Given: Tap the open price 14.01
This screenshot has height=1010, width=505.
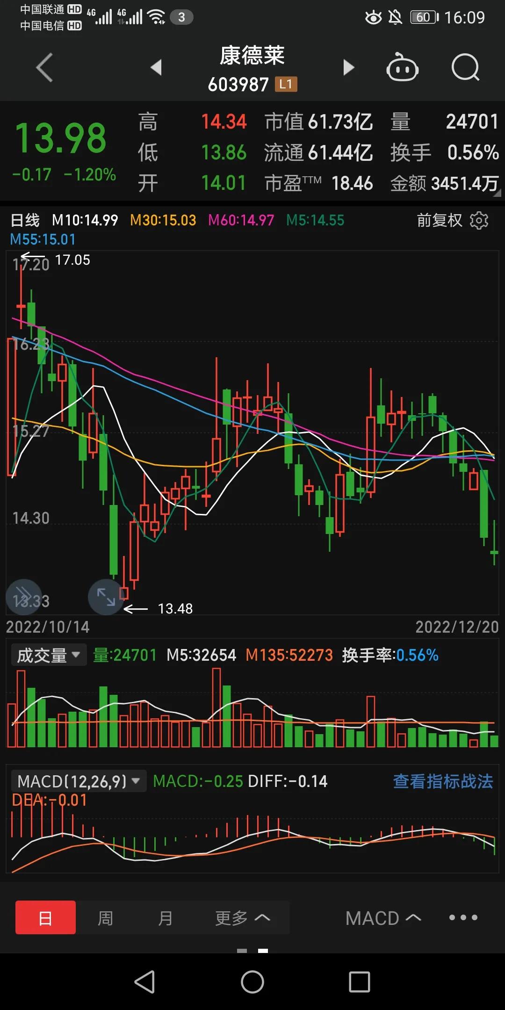Looking at the screenshot, I should 224,183.
